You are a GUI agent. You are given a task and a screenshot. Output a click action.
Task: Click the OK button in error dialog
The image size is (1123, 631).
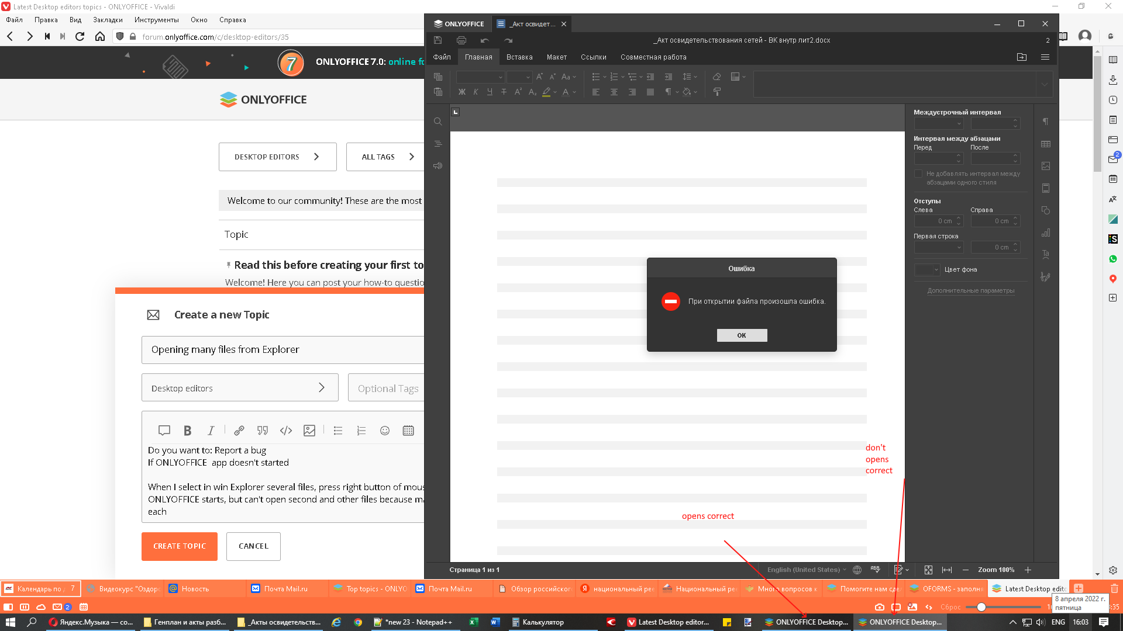click(x=741, y=334)
